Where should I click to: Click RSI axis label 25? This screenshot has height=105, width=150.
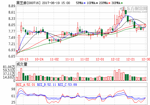[x=13, y=102]
